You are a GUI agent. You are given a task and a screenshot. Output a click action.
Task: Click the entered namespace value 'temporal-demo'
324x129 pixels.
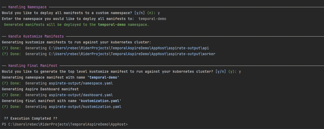[x=152, y=19]
